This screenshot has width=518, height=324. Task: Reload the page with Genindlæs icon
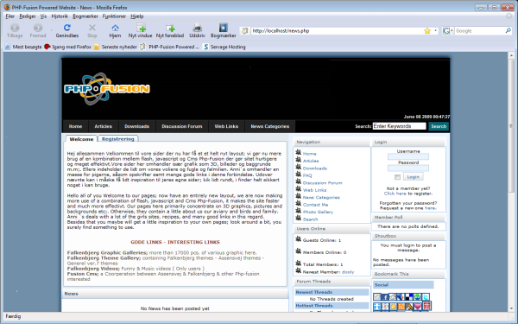pos(67,28)
